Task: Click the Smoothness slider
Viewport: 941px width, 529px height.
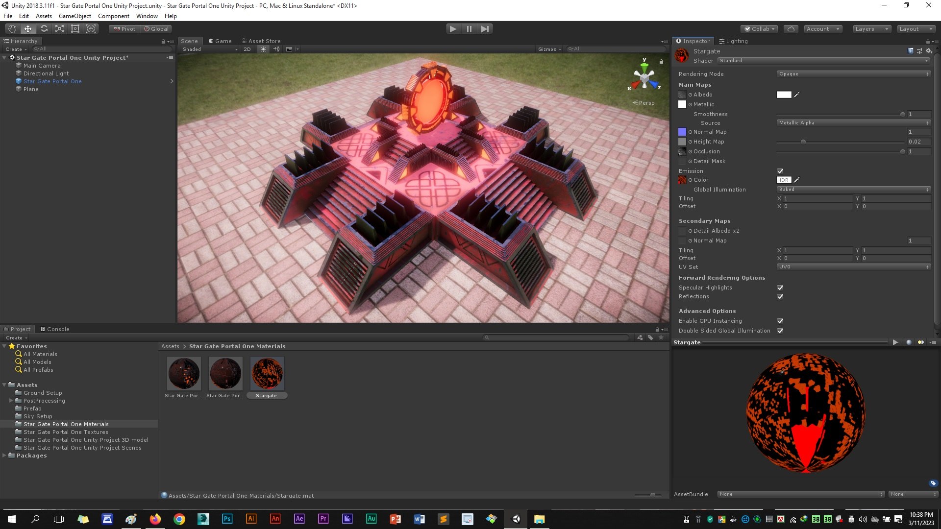Action: [841, 114]
